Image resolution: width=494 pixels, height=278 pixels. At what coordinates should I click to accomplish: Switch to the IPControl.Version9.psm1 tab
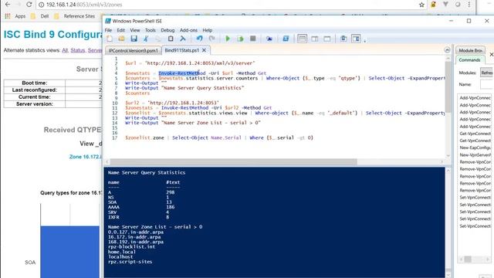tap(134, 50)
